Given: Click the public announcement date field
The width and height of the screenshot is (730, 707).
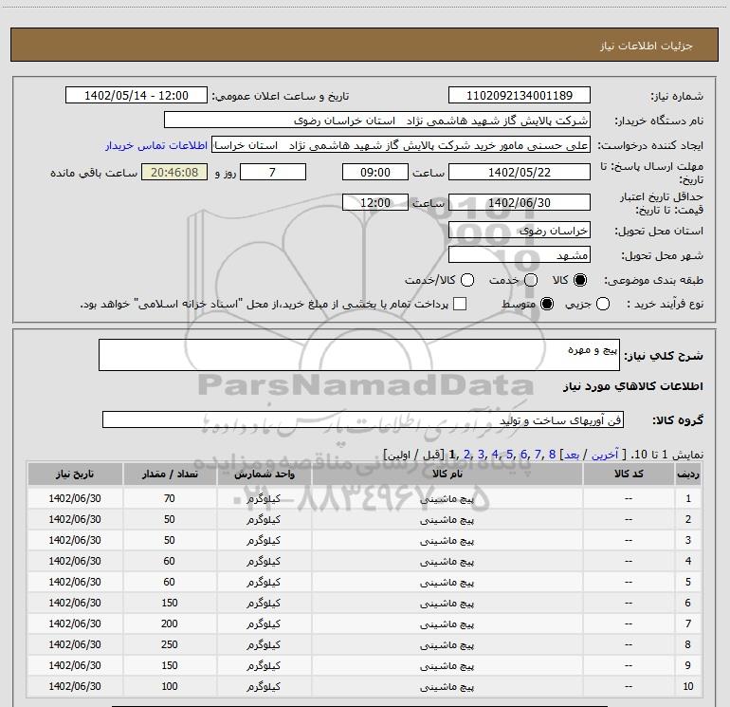Looking at the screenshot, I should 137,95.
